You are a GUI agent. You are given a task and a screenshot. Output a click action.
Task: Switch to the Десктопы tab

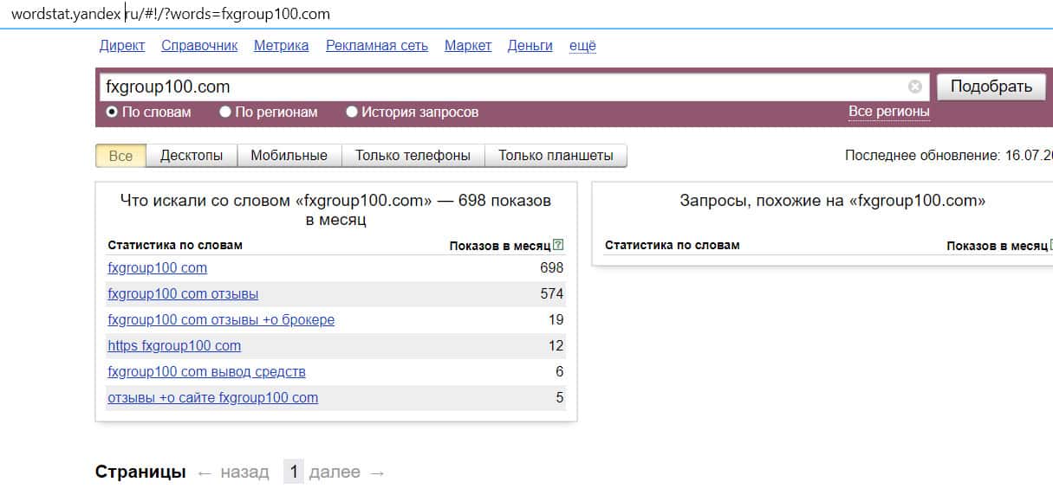point(192,156)
